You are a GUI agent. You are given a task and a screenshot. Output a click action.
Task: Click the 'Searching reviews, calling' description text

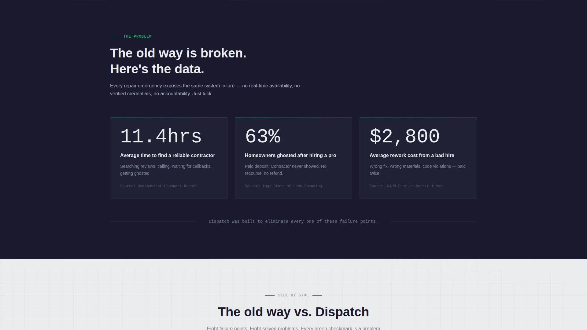point(166,170)
